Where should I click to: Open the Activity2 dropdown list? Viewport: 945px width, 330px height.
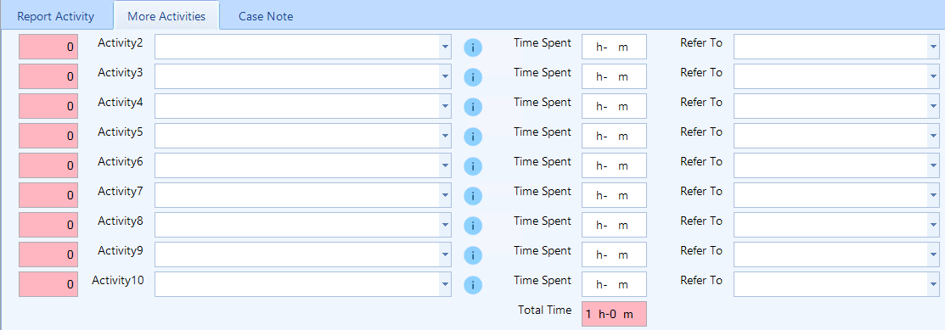[445, 47]
